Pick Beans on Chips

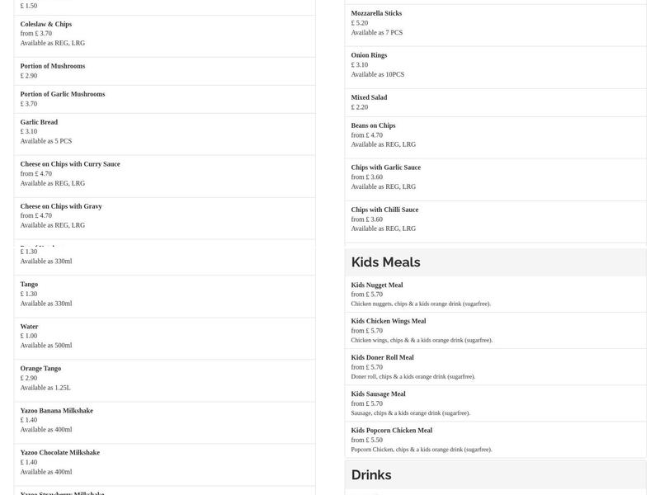pos(495,135)
